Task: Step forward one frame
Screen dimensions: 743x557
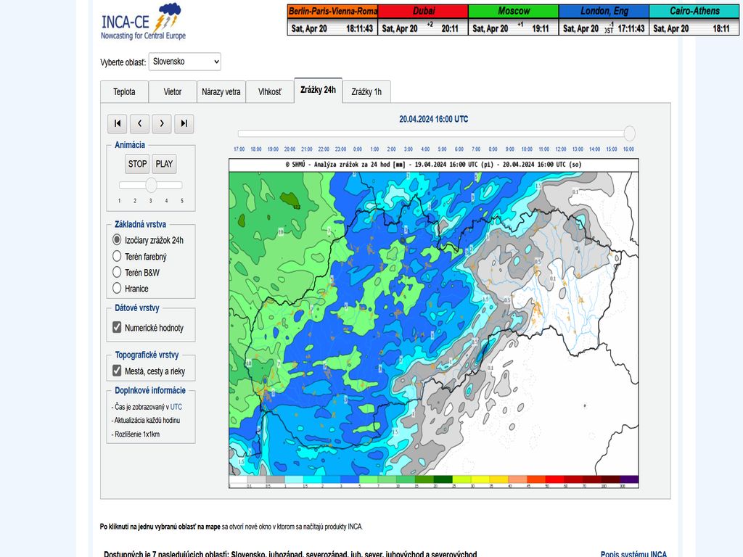Action: (x=162, y=124)
